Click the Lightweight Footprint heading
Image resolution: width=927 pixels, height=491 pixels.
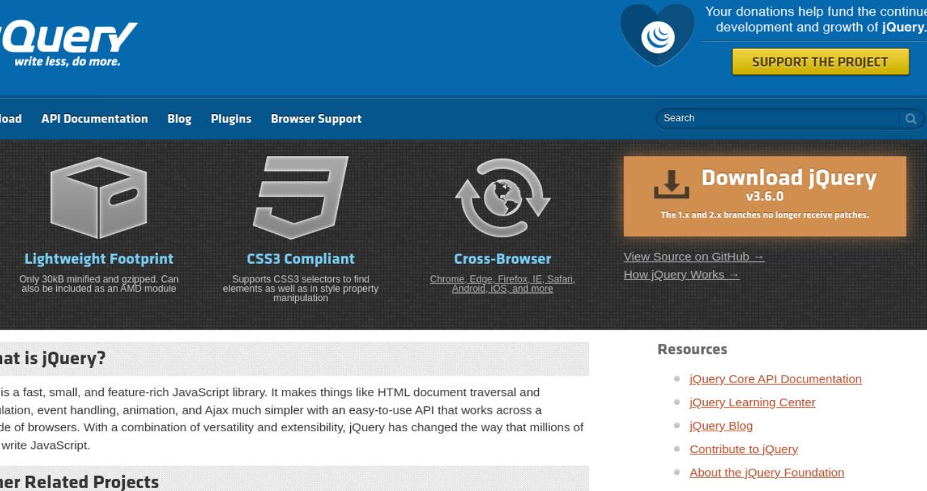(99, 259)
